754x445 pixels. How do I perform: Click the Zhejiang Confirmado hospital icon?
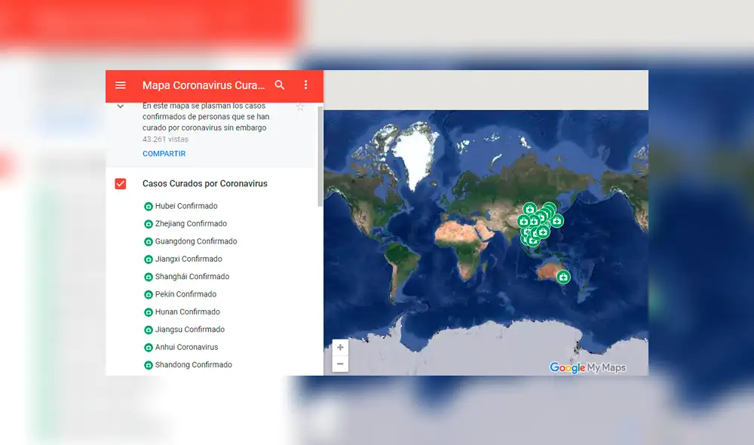[149, 223]
